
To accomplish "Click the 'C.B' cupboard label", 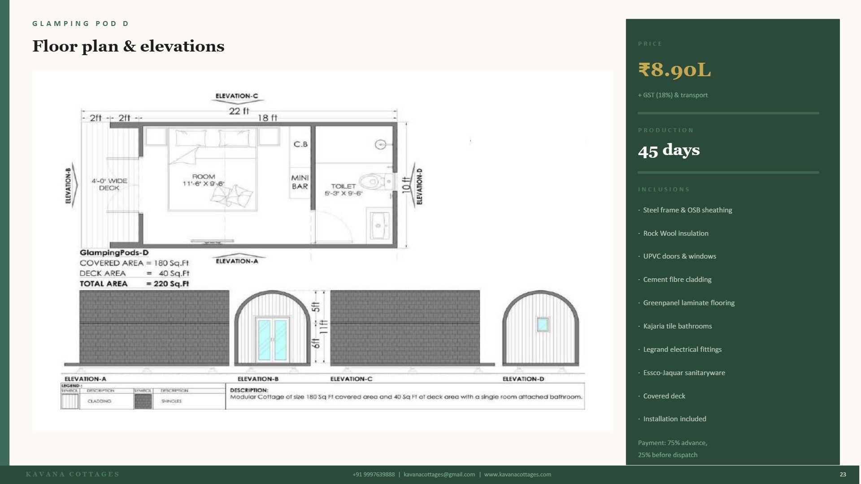I will (300, 144).
